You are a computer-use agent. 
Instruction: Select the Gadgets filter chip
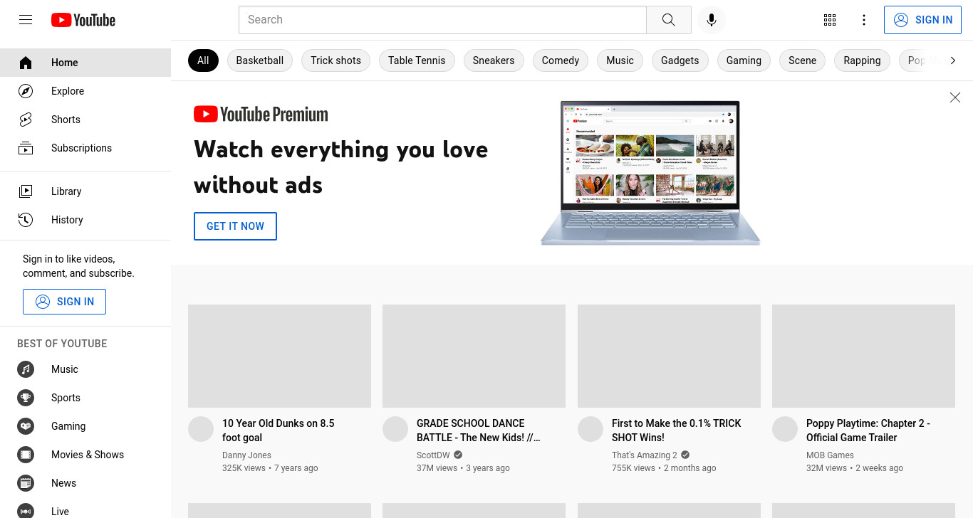coord(680,60)
